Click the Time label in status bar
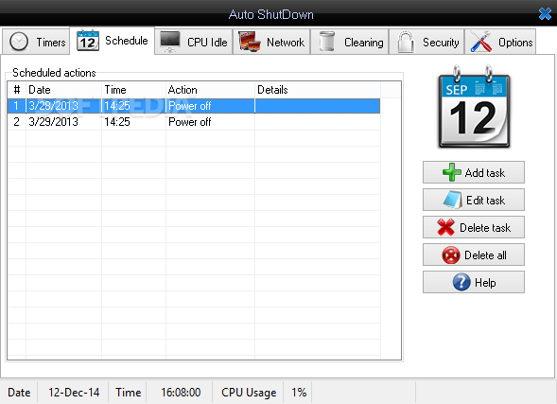Screen dimensions: 557x404 pyautogui.click(x=129, y=393)
